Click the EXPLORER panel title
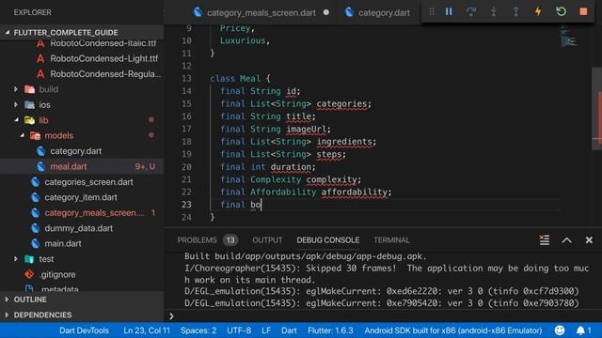Screen dimensions: 602x338 pos(32,12)
